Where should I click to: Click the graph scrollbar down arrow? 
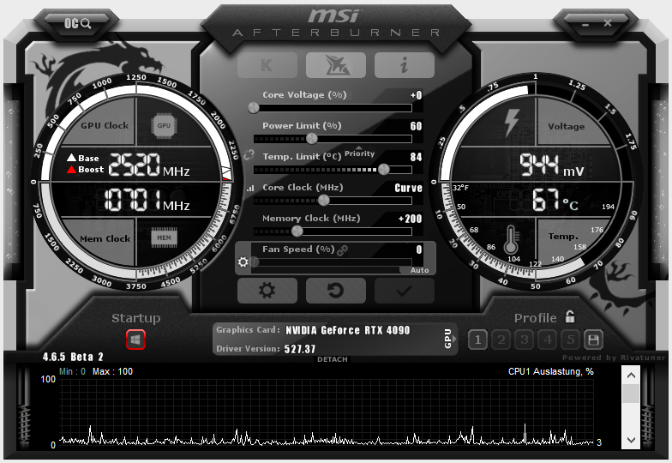pos(631,439)
